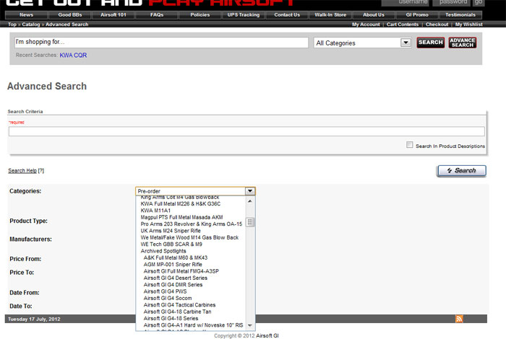Open the Walk-In Store menu item
The width and height of the screenshot is (506, 339).
coord(330,14)
